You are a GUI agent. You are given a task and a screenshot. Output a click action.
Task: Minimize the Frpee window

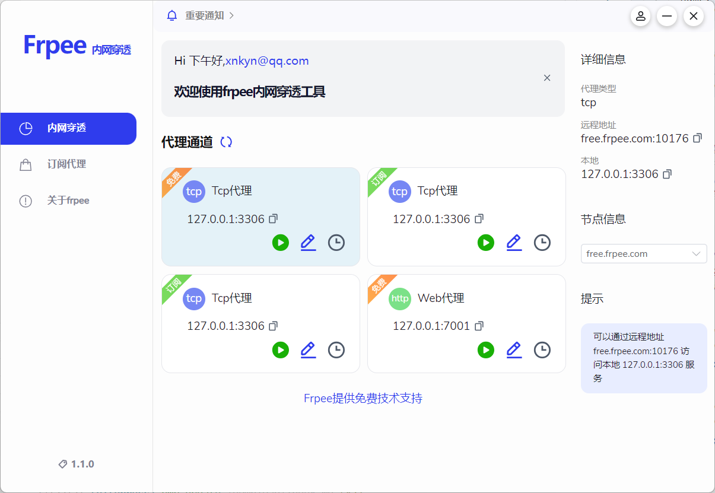coord(667,16)
